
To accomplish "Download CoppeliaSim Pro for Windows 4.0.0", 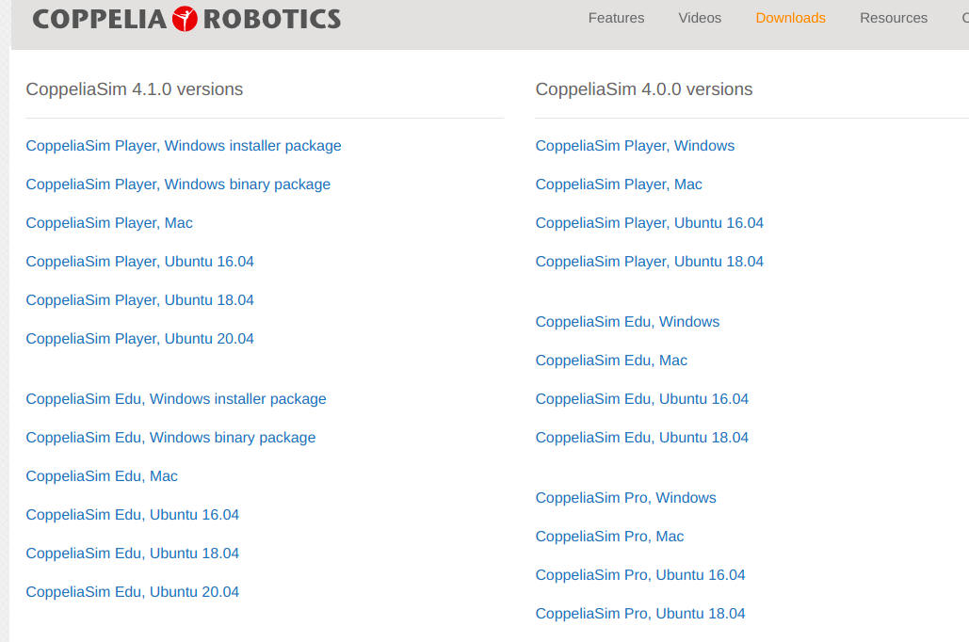I will 625,498.
